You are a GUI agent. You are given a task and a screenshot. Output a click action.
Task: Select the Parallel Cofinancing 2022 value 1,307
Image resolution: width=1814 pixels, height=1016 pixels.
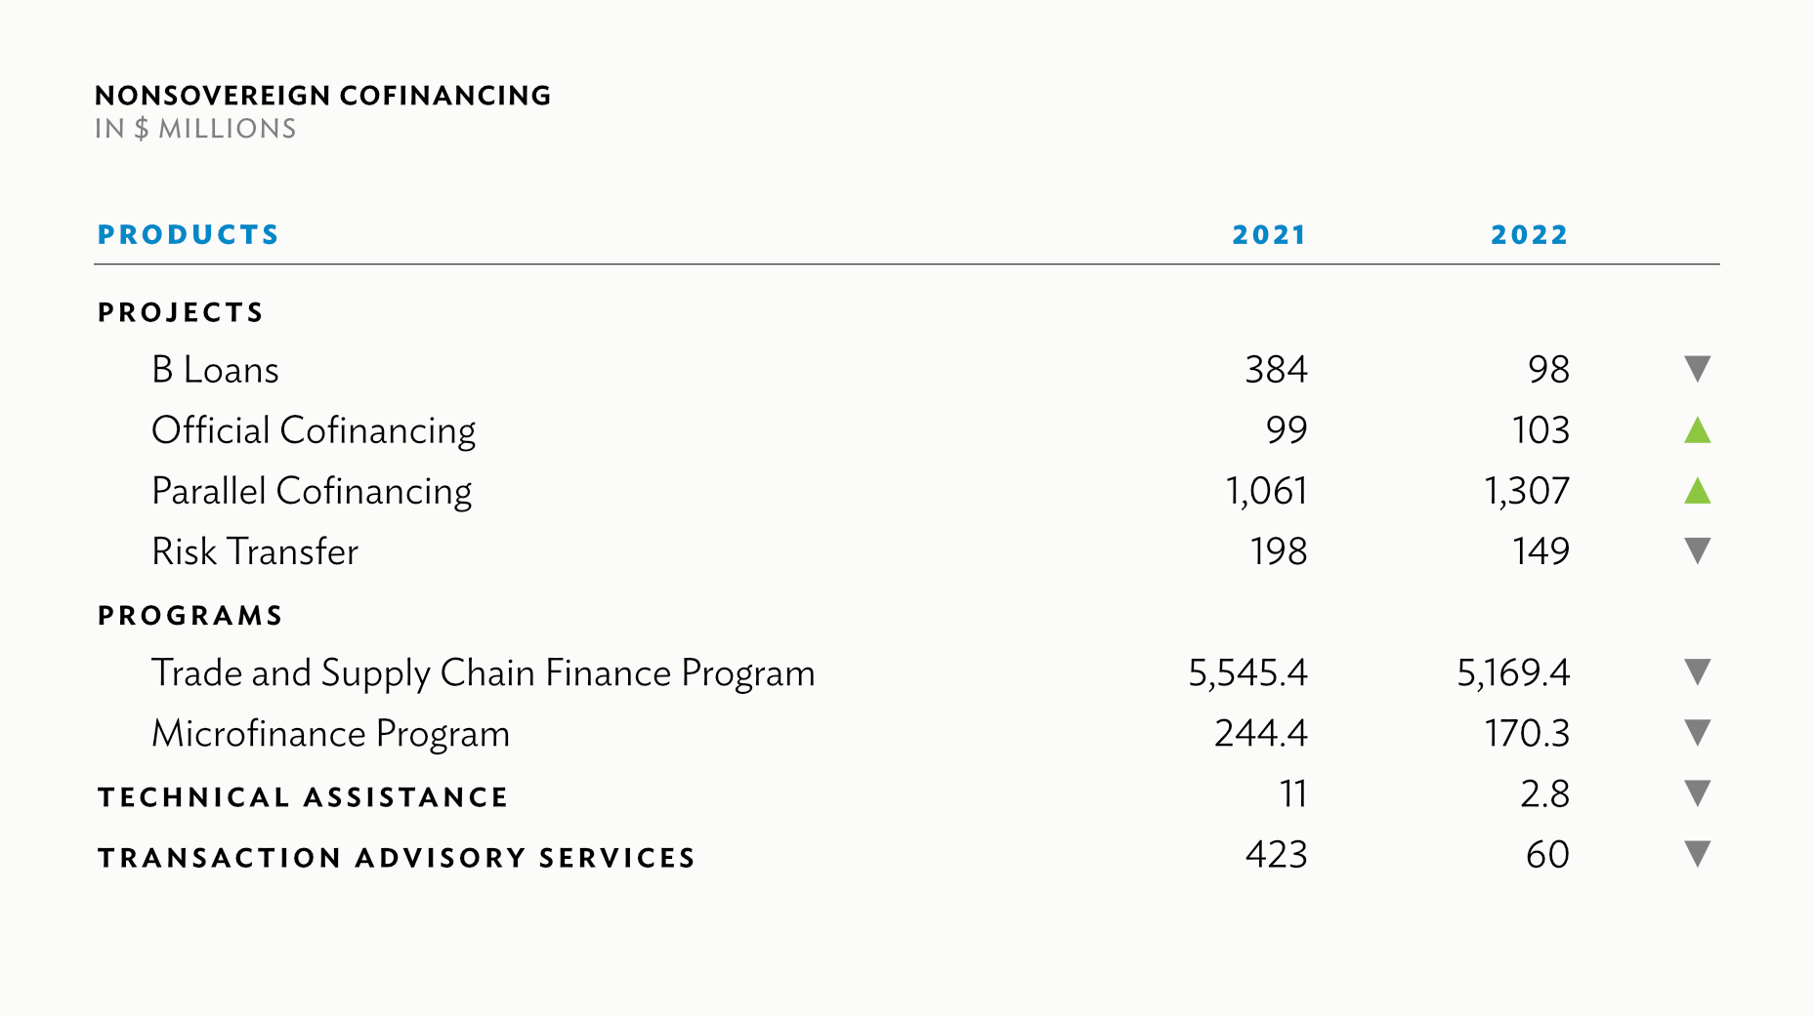tap(1527, 491)
